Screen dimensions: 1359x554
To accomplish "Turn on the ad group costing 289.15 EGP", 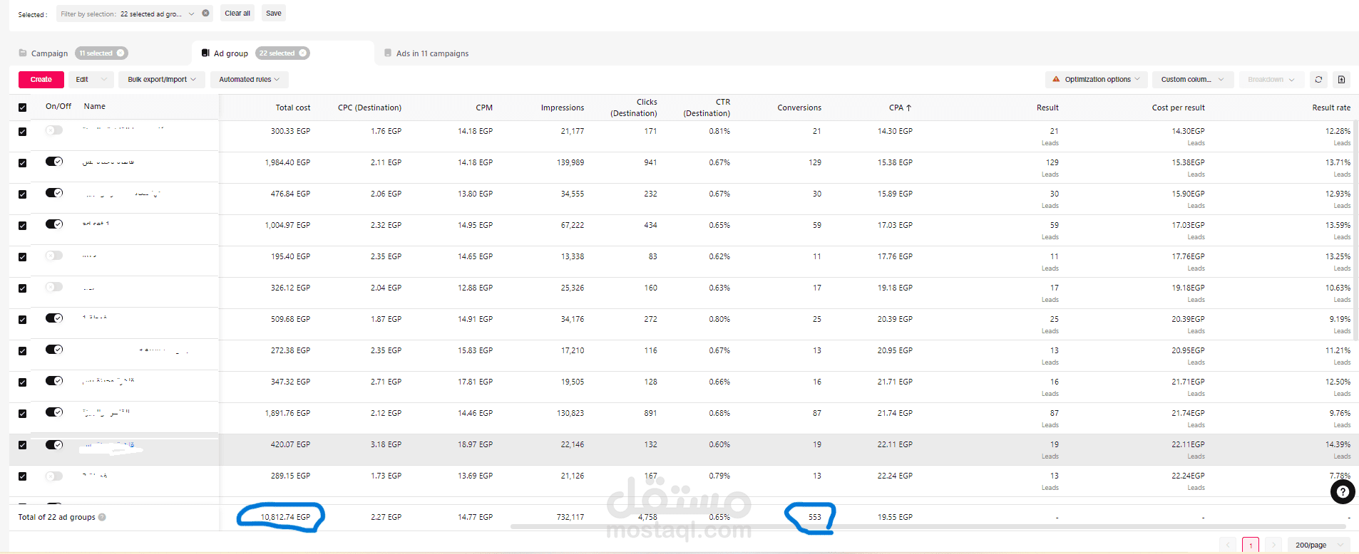I will 54,475.
